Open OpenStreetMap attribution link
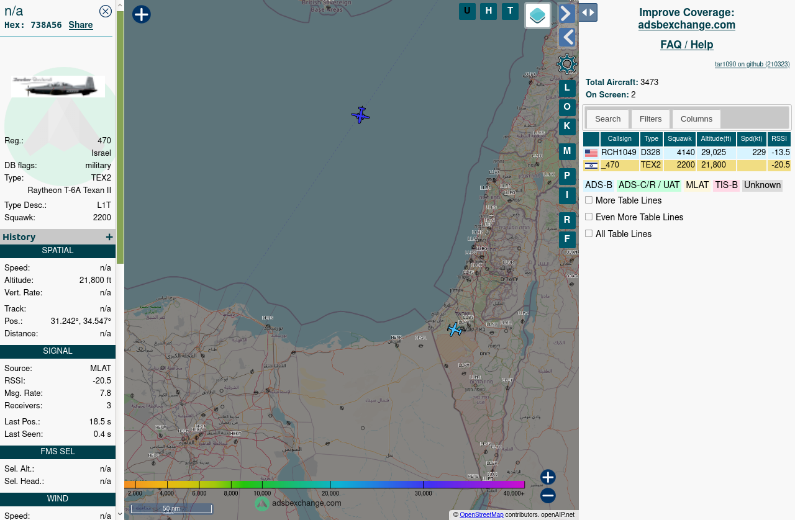795x520 pixels. [481, 515]
